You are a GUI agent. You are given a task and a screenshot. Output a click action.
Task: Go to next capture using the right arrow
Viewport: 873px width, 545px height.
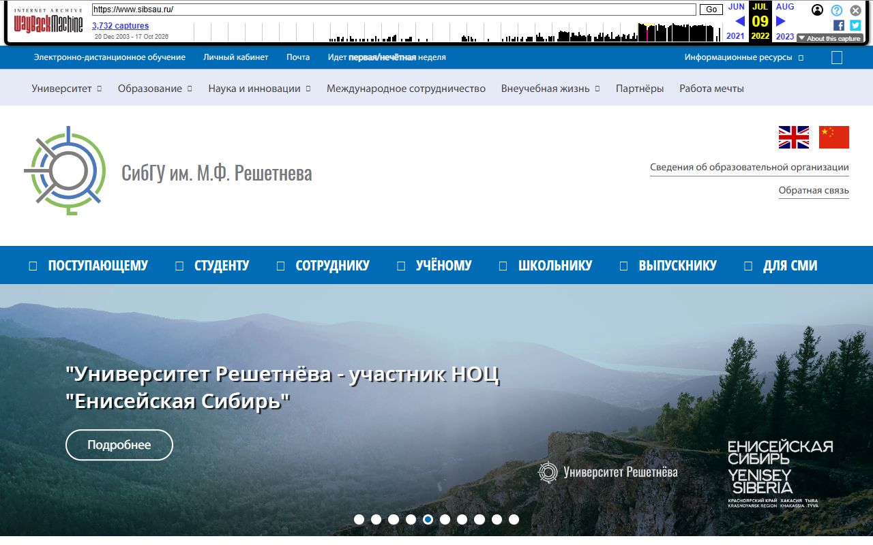pyautogui.click(x=781, y=21)
